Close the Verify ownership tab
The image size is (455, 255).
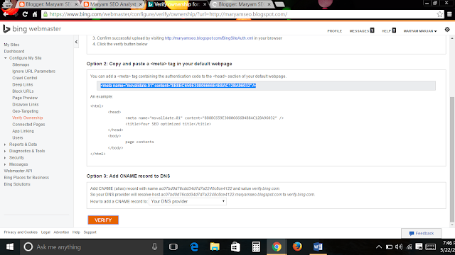pos(205,4)
